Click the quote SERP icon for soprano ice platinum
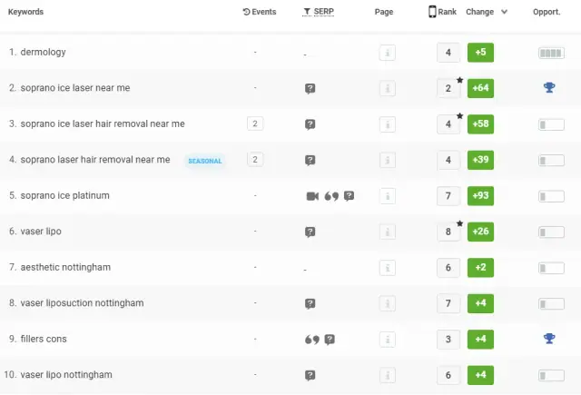The width and height of the screenshot is (581, 395). point(331,196)
